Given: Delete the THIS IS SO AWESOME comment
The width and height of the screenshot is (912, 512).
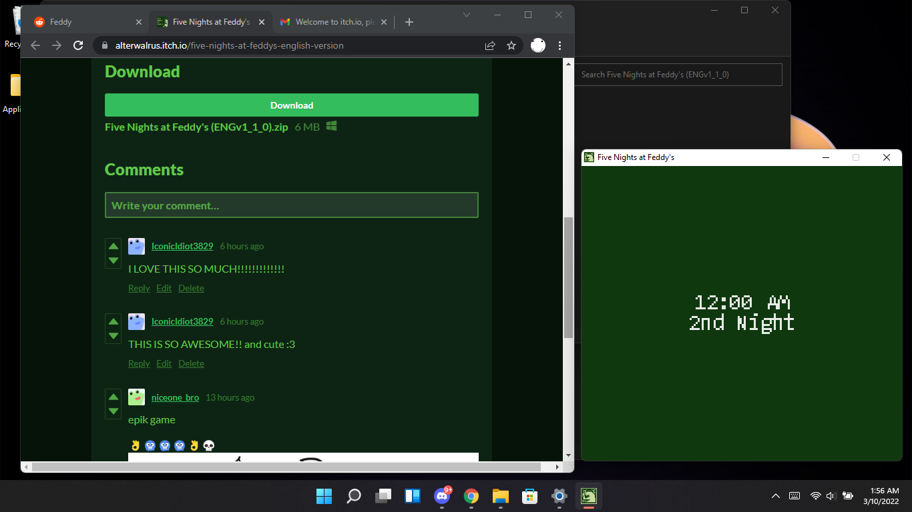Looking at the screenshot, I should point(191,363).
